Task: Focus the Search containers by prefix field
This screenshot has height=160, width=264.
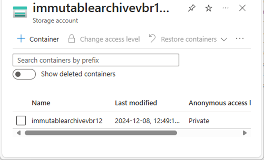Action: pyautogui.click(x=96, y=60)
